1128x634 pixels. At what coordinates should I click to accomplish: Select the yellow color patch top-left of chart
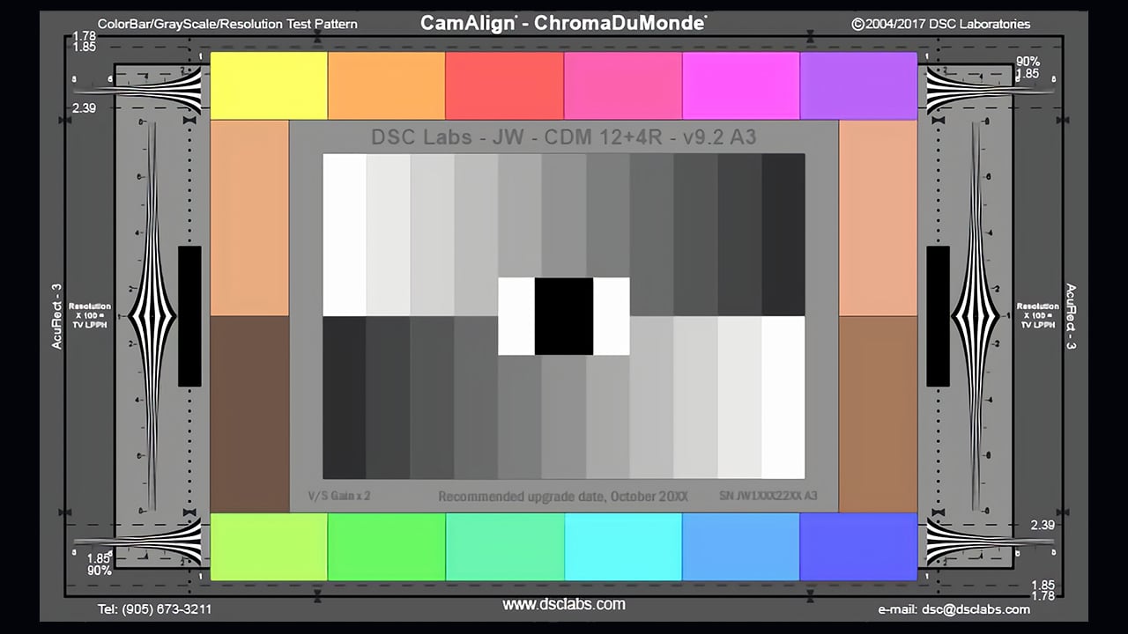click(269, 85)
